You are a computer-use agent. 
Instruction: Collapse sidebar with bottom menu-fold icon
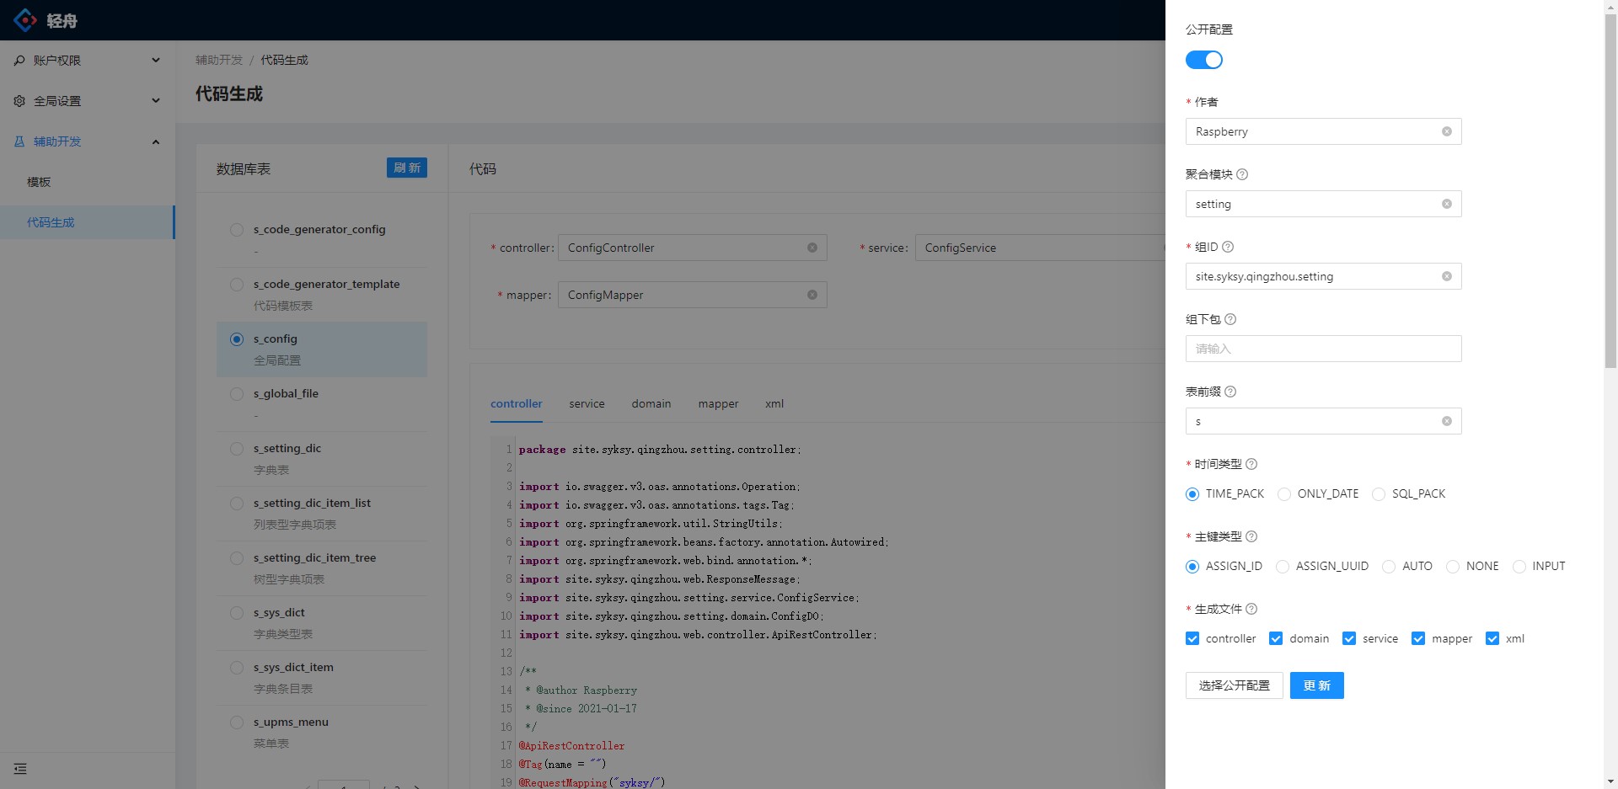click(20, 769)
